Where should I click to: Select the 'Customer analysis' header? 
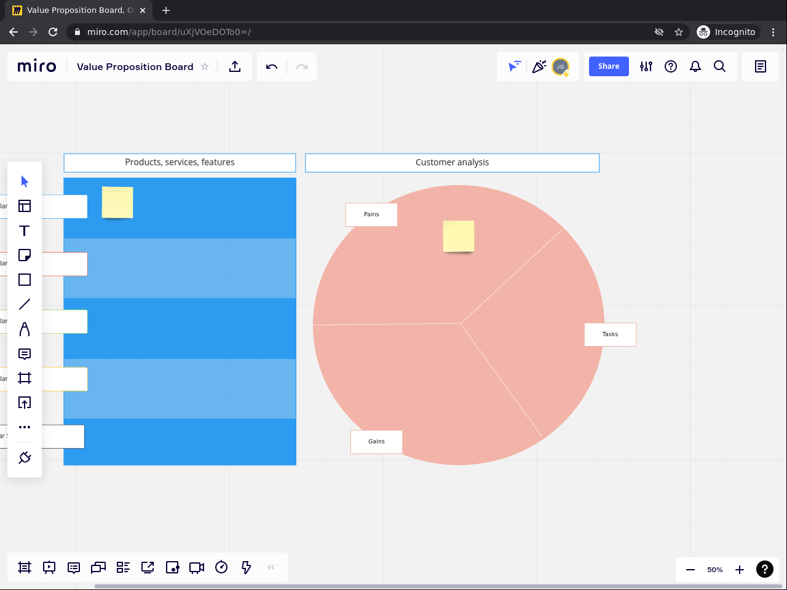click(452, 163)
